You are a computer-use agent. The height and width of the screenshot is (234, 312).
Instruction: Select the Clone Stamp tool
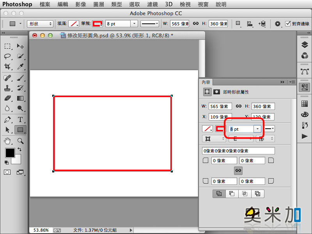[7, 88]
